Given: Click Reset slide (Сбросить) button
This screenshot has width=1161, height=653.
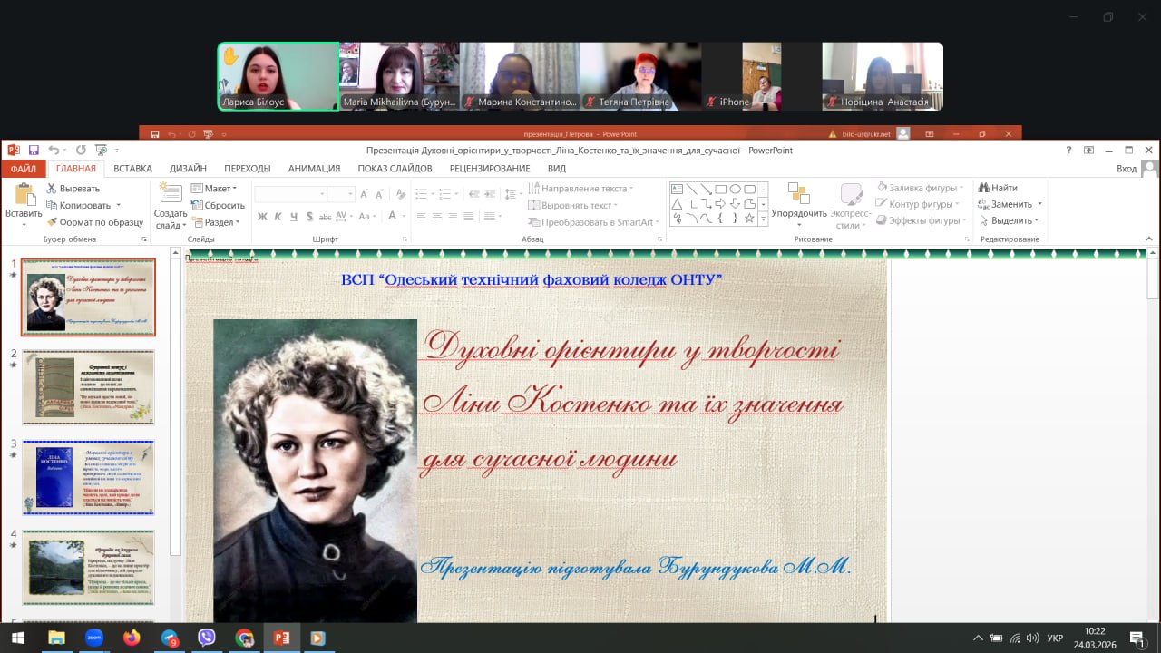Looking at the screenshot, I should [218, 205].
